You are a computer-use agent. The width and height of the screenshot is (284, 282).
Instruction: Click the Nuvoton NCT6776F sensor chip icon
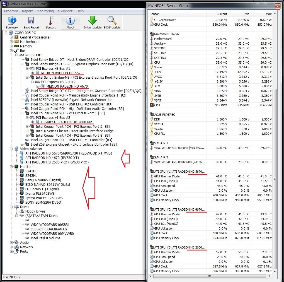coord(151,34)
